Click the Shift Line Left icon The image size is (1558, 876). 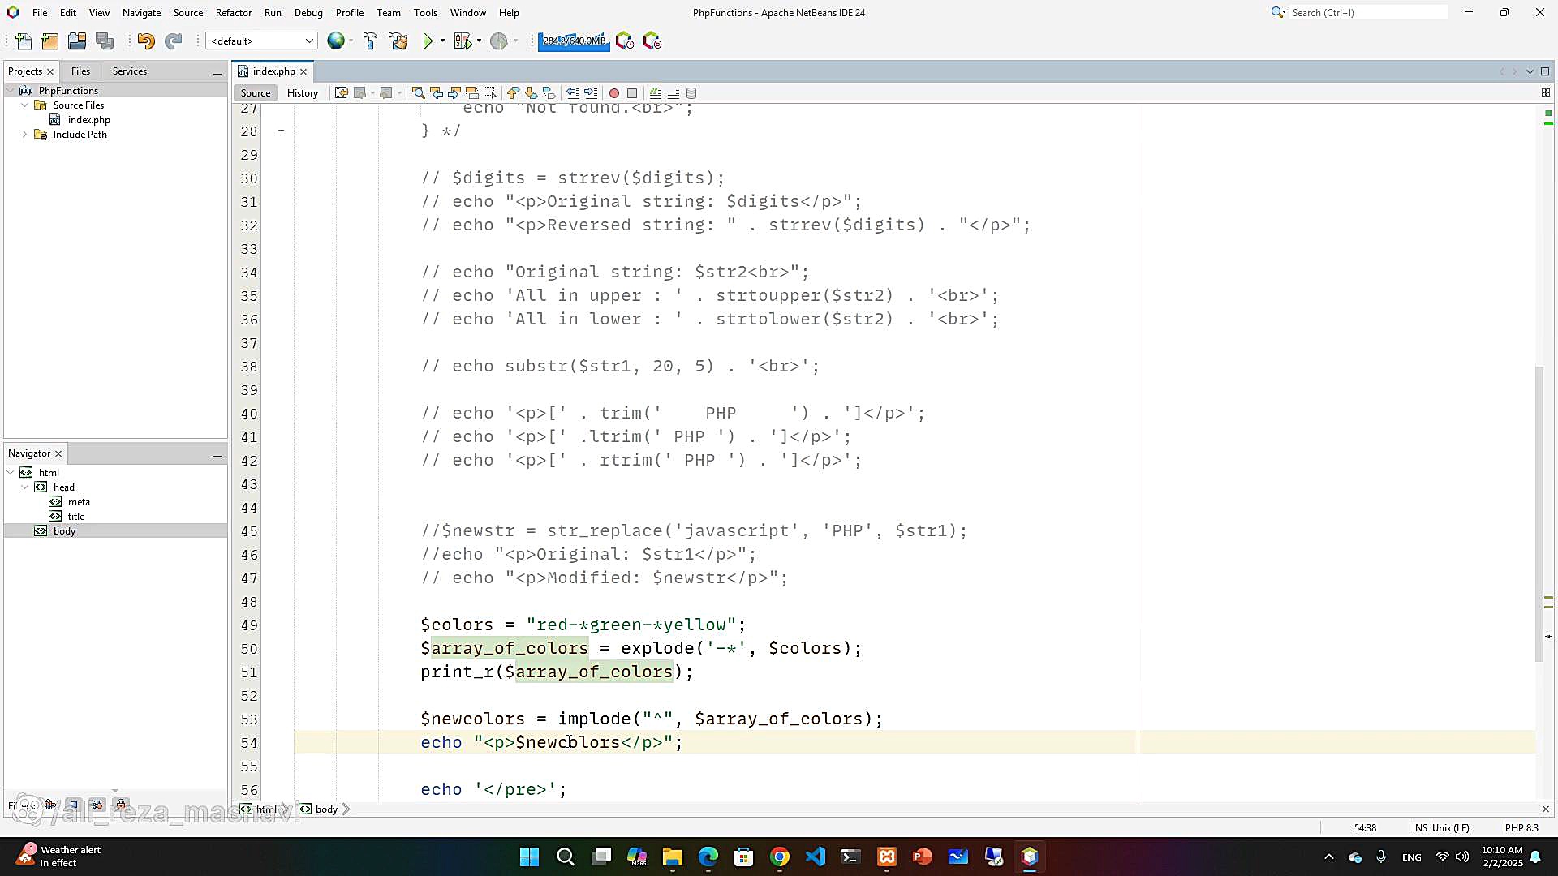pyautogui.click(x=573, y=93)
